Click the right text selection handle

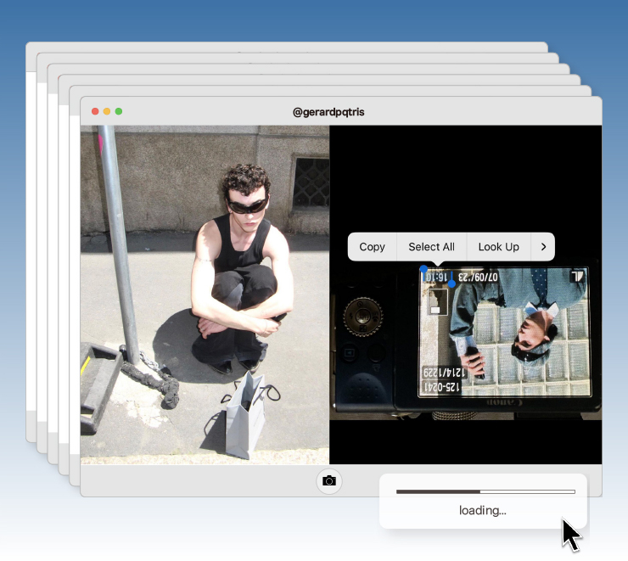pyautogui.click(x=451, y=283)
